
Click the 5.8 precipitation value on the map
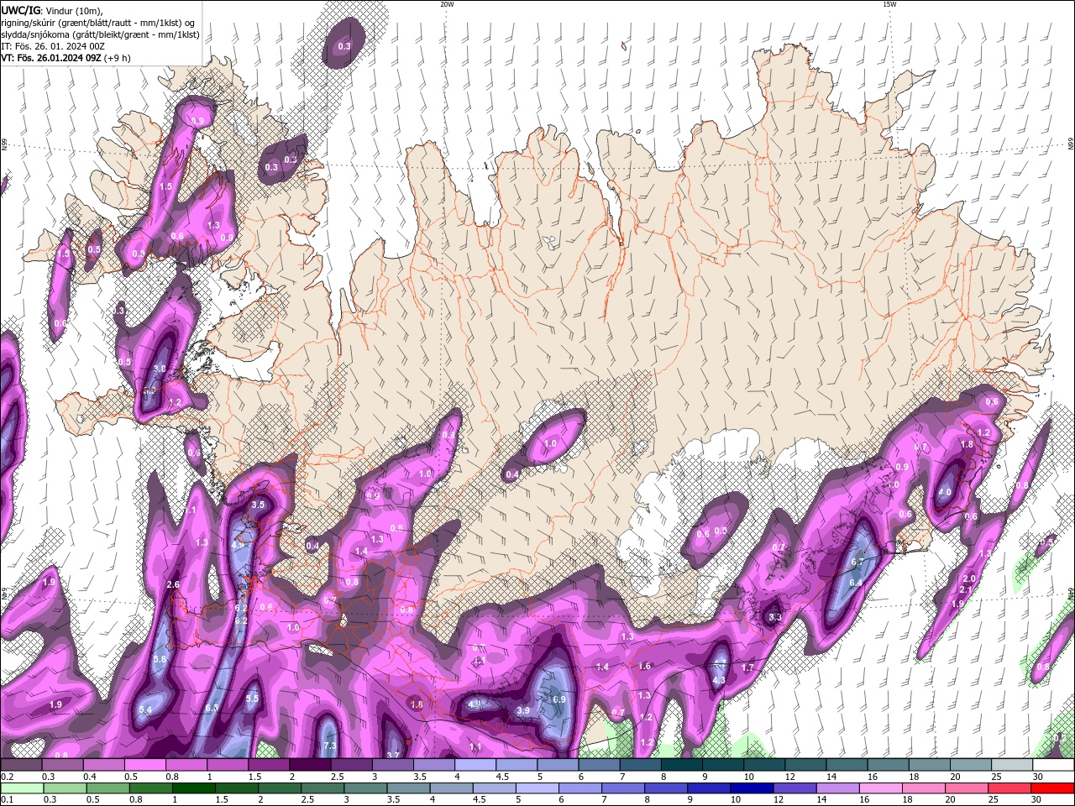(x=160, y=660)
